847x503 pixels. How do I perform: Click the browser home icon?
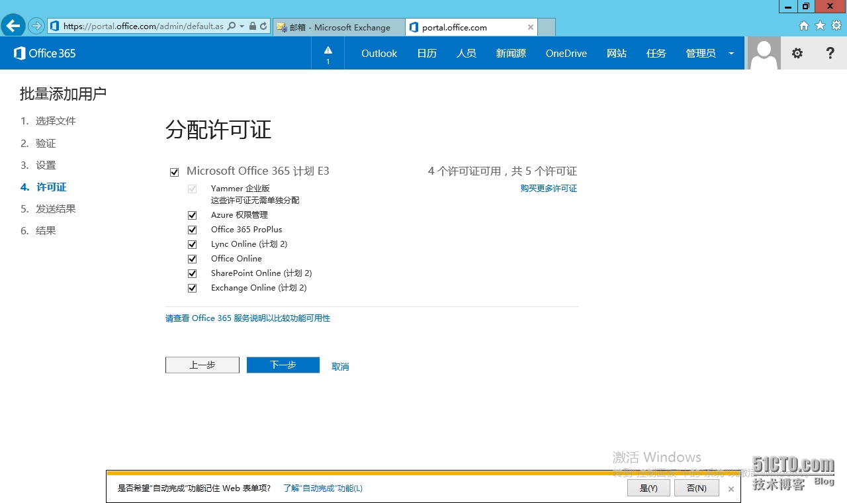tap(803, 25)
